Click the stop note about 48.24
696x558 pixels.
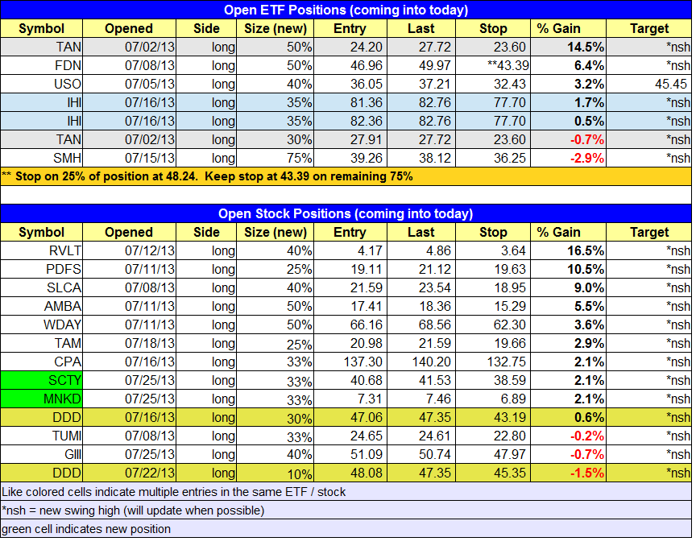pyautogui.click(x=346, y=176)
